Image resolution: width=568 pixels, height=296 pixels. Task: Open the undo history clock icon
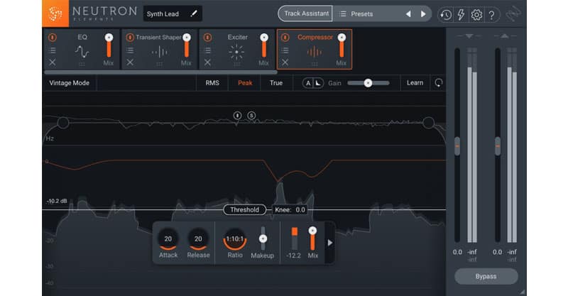click(x=446, y=14)
